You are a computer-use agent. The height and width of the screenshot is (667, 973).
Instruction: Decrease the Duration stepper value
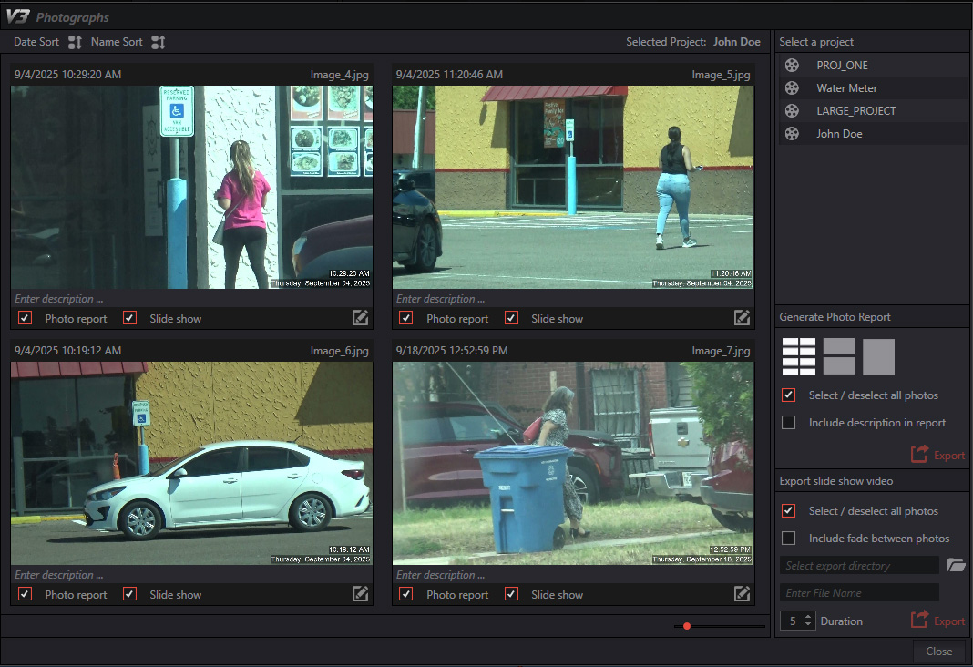point(808,624)
